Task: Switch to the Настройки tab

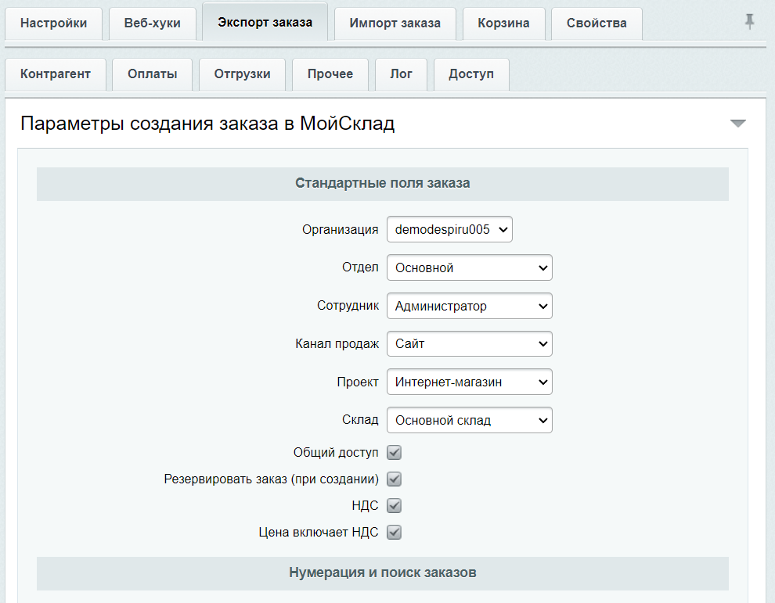Action: pos(54,23)
